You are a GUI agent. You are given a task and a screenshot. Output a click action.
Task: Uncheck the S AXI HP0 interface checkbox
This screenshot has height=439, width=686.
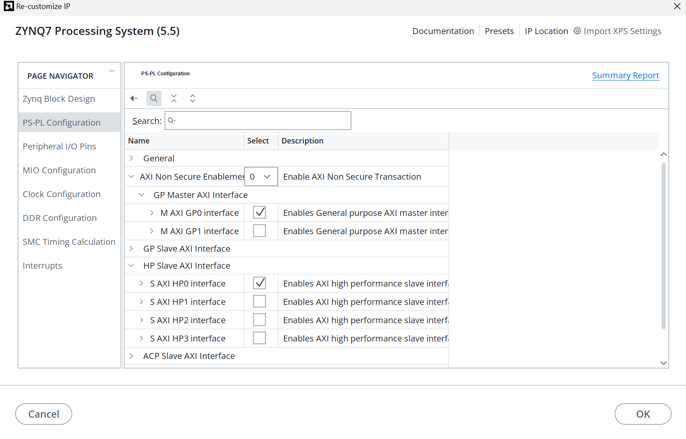259,283
